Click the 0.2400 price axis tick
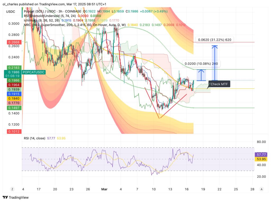The width and height of the screenshot is (271, 202). pyautogui.click(x=14, y=57)
